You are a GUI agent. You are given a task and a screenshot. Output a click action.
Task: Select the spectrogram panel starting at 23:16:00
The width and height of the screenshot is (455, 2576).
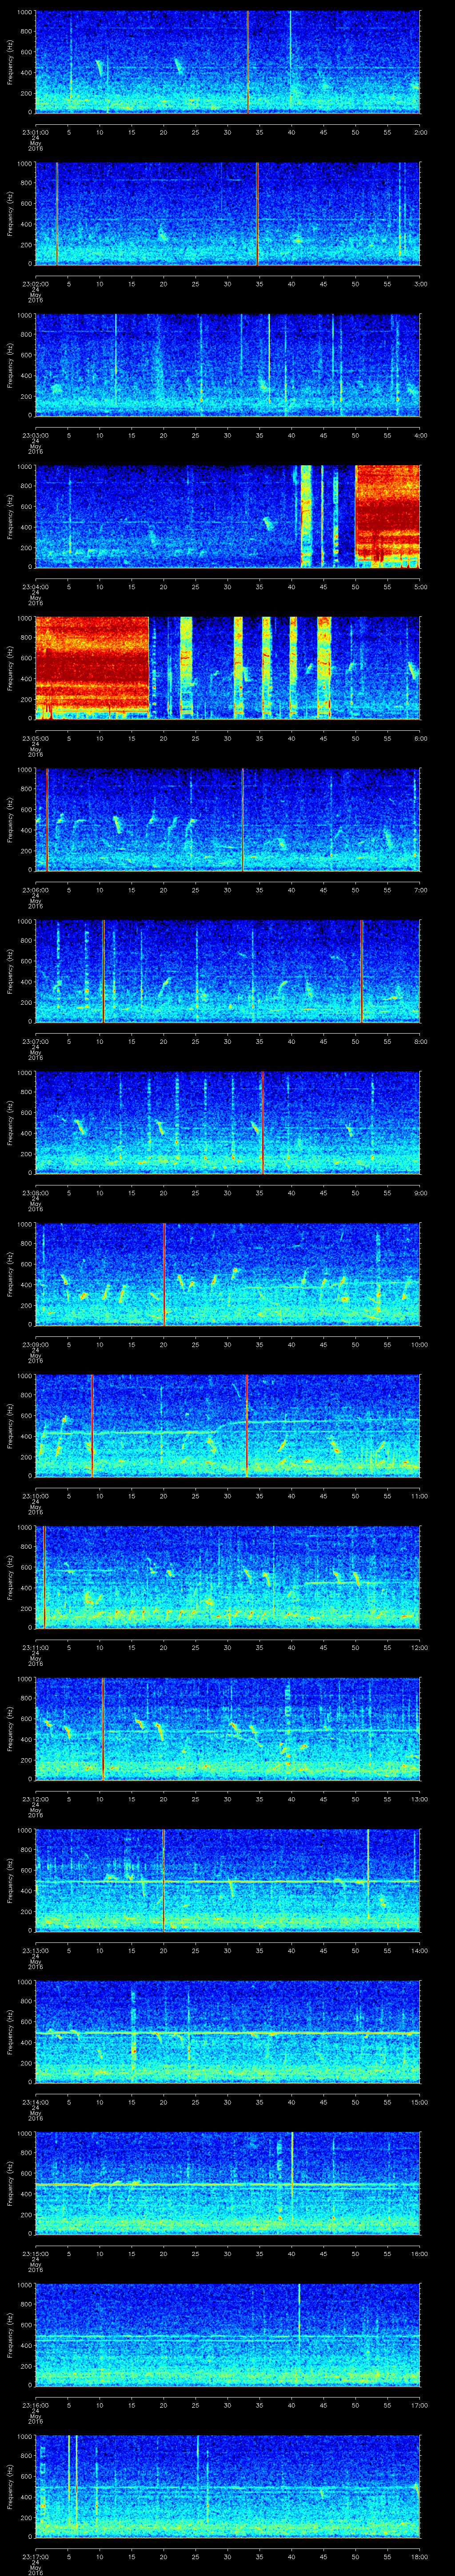[228, 2334]
